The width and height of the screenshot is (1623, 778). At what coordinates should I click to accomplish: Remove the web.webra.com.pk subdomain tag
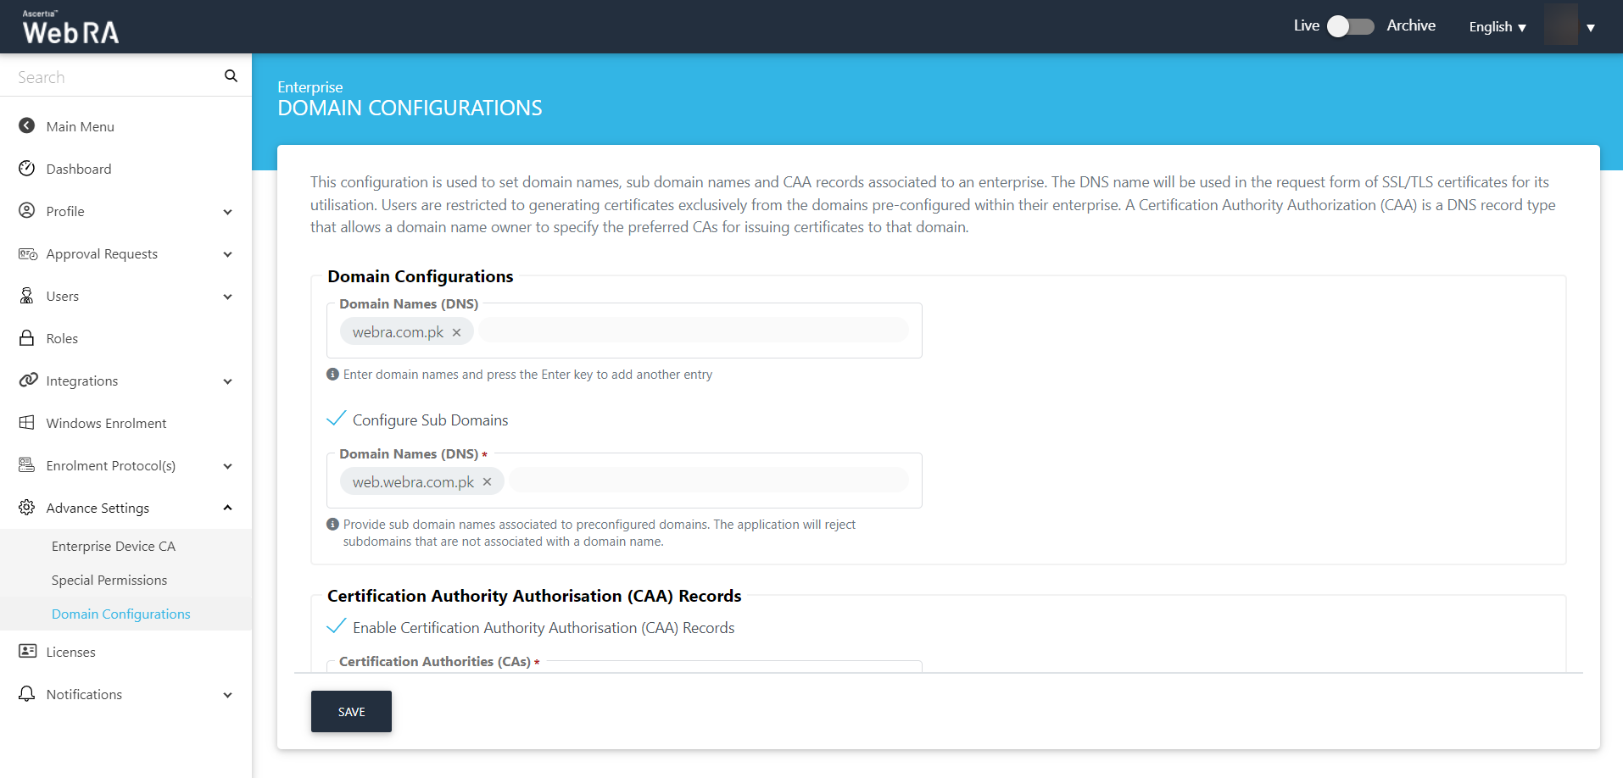(487, 482)
